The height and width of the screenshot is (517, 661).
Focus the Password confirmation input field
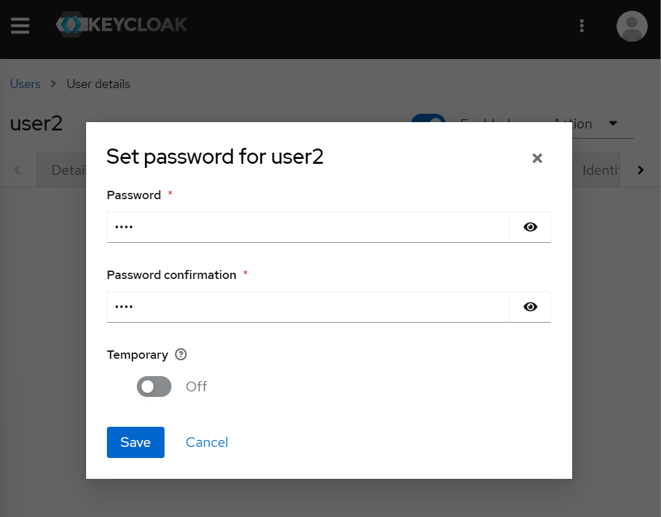(308, 307)
